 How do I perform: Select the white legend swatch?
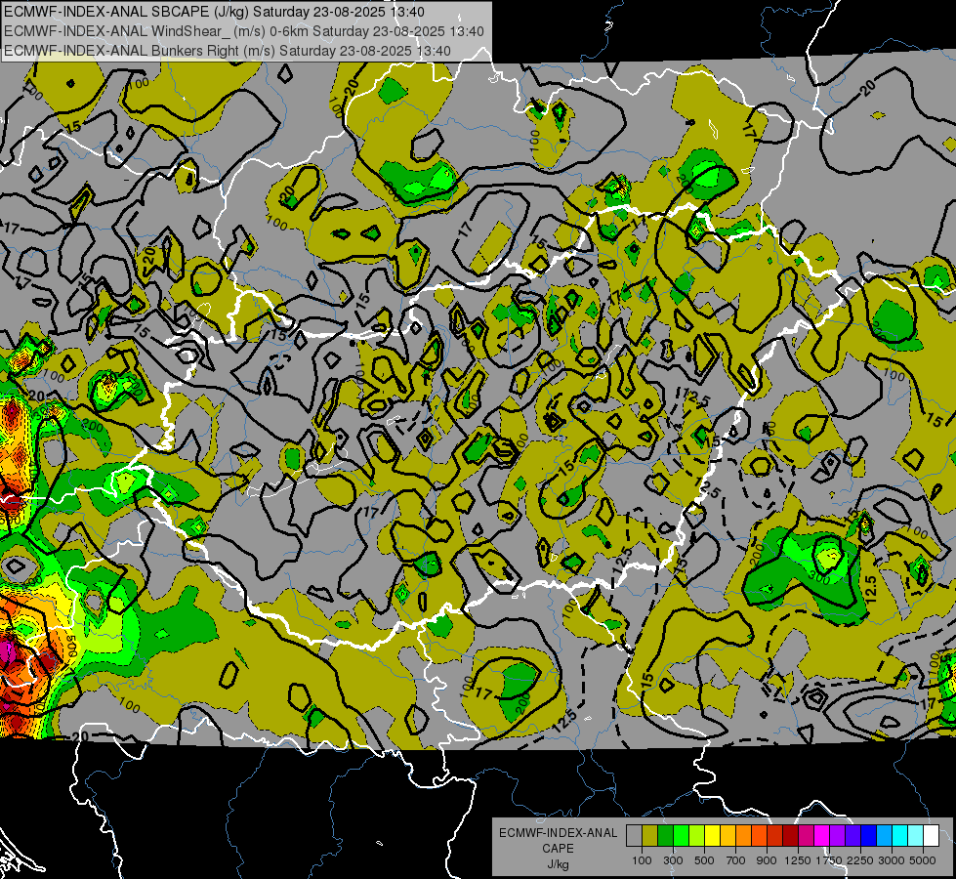pos(931,835)
